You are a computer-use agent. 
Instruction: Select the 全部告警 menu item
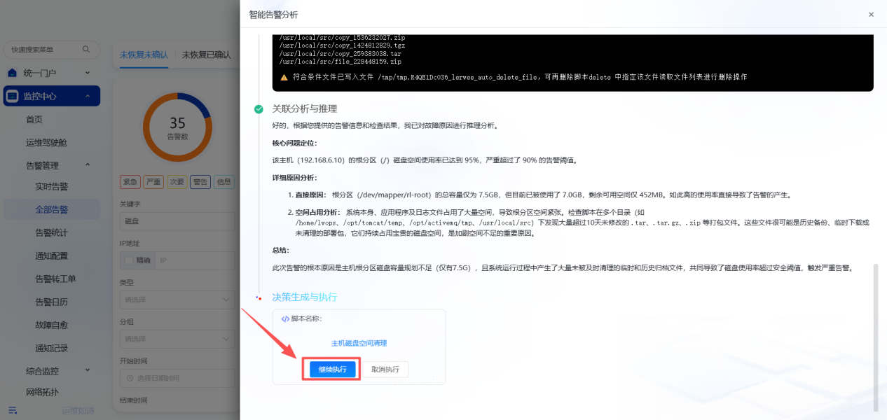(x=52, y=209)
